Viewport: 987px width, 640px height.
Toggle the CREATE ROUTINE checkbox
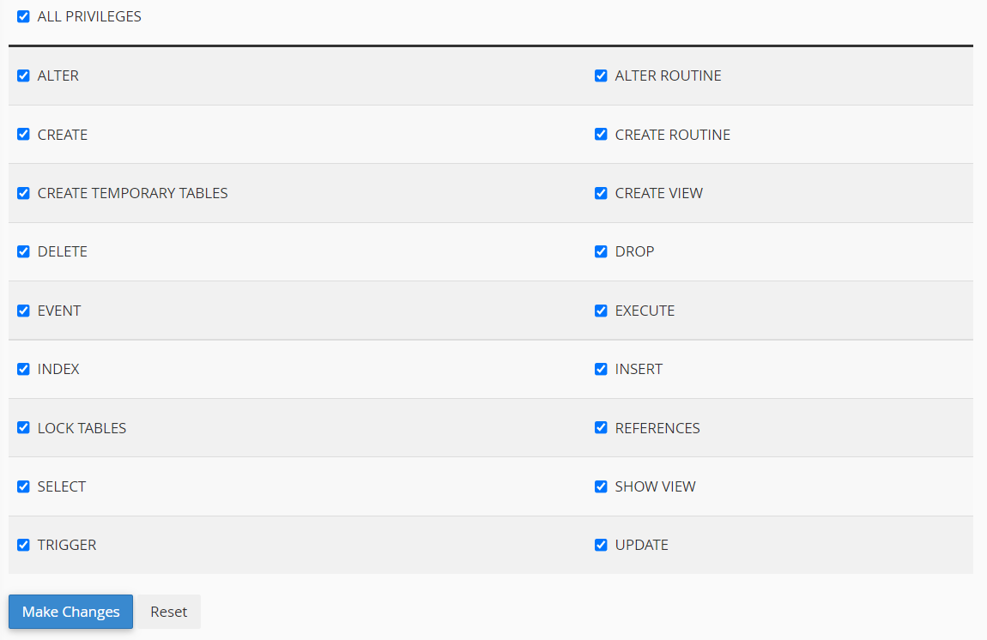tap(600, 135)
